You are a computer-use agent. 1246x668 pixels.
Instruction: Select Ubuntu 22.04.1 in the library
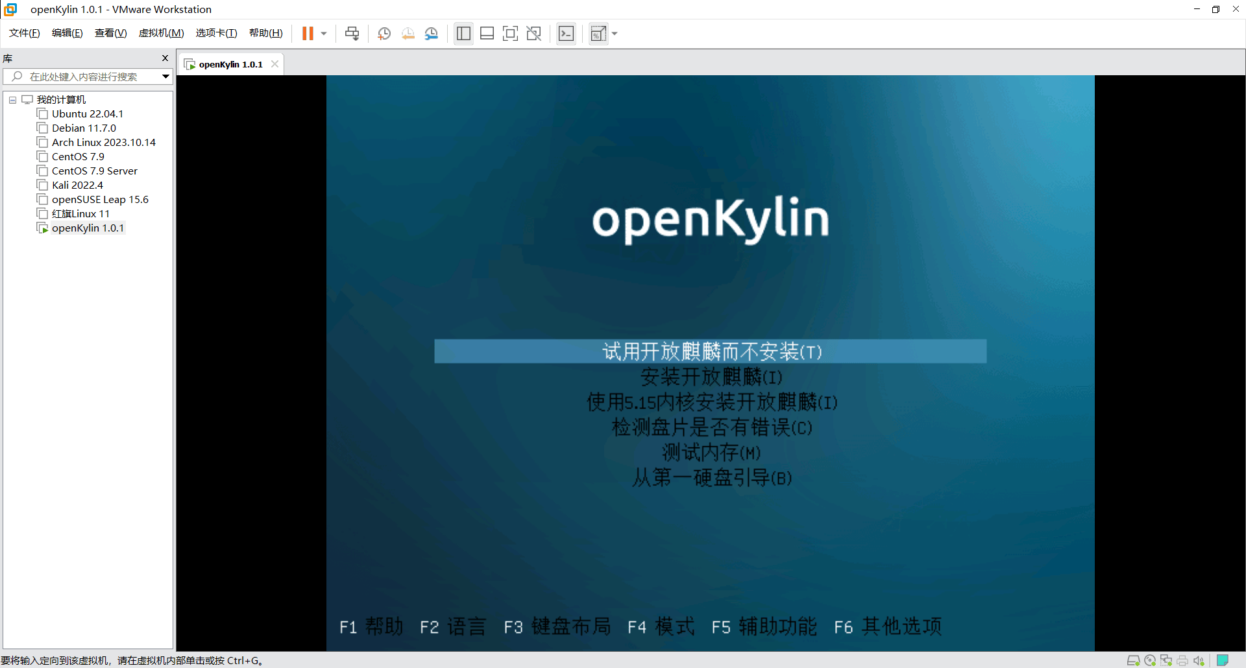tap(87, 114)
